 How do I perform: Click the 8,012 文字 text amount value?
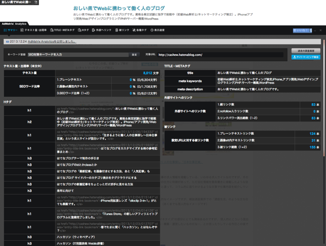tap(151, 73)
